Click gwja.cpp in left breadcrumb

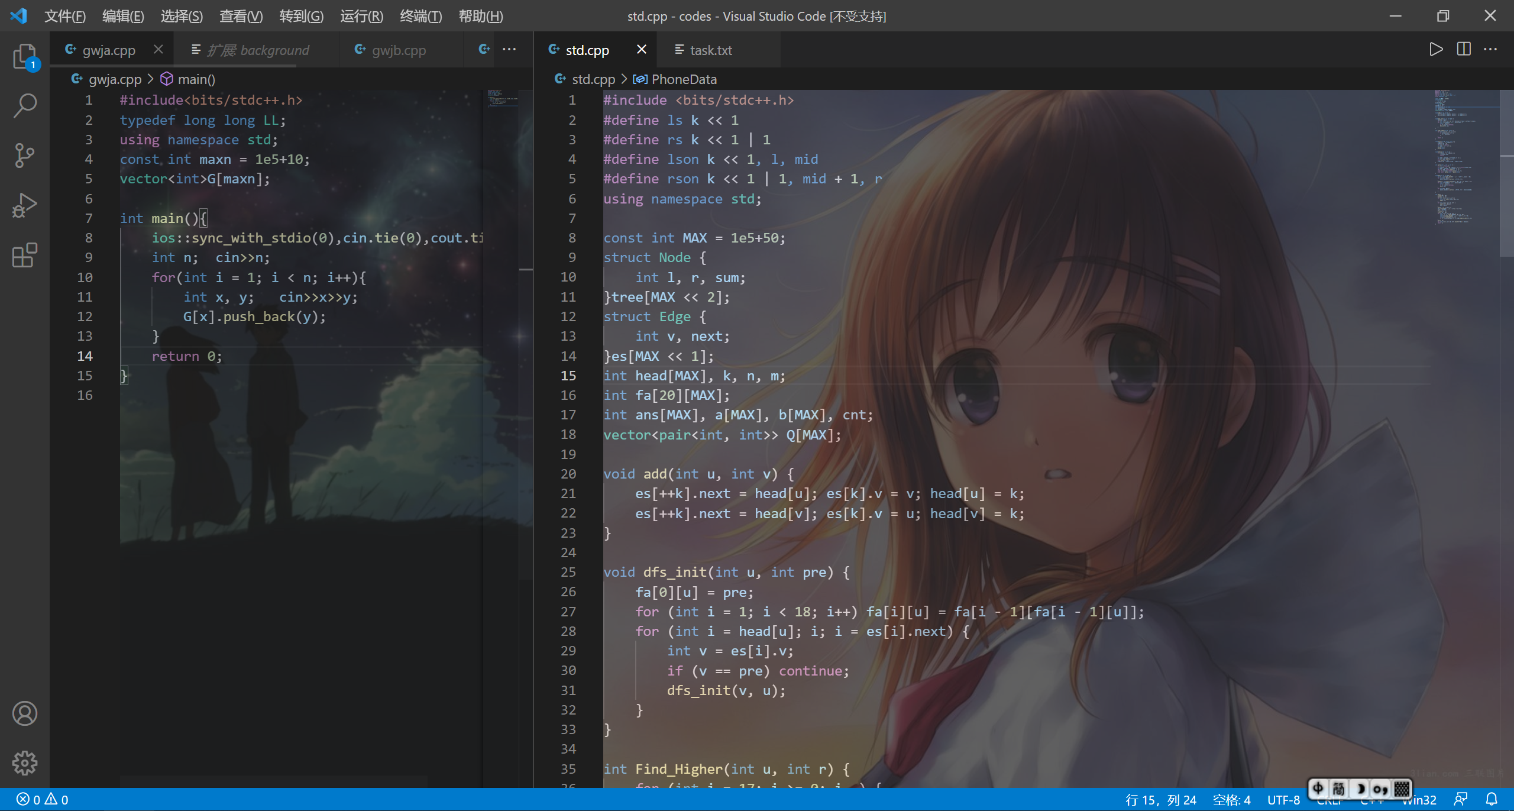115,79
